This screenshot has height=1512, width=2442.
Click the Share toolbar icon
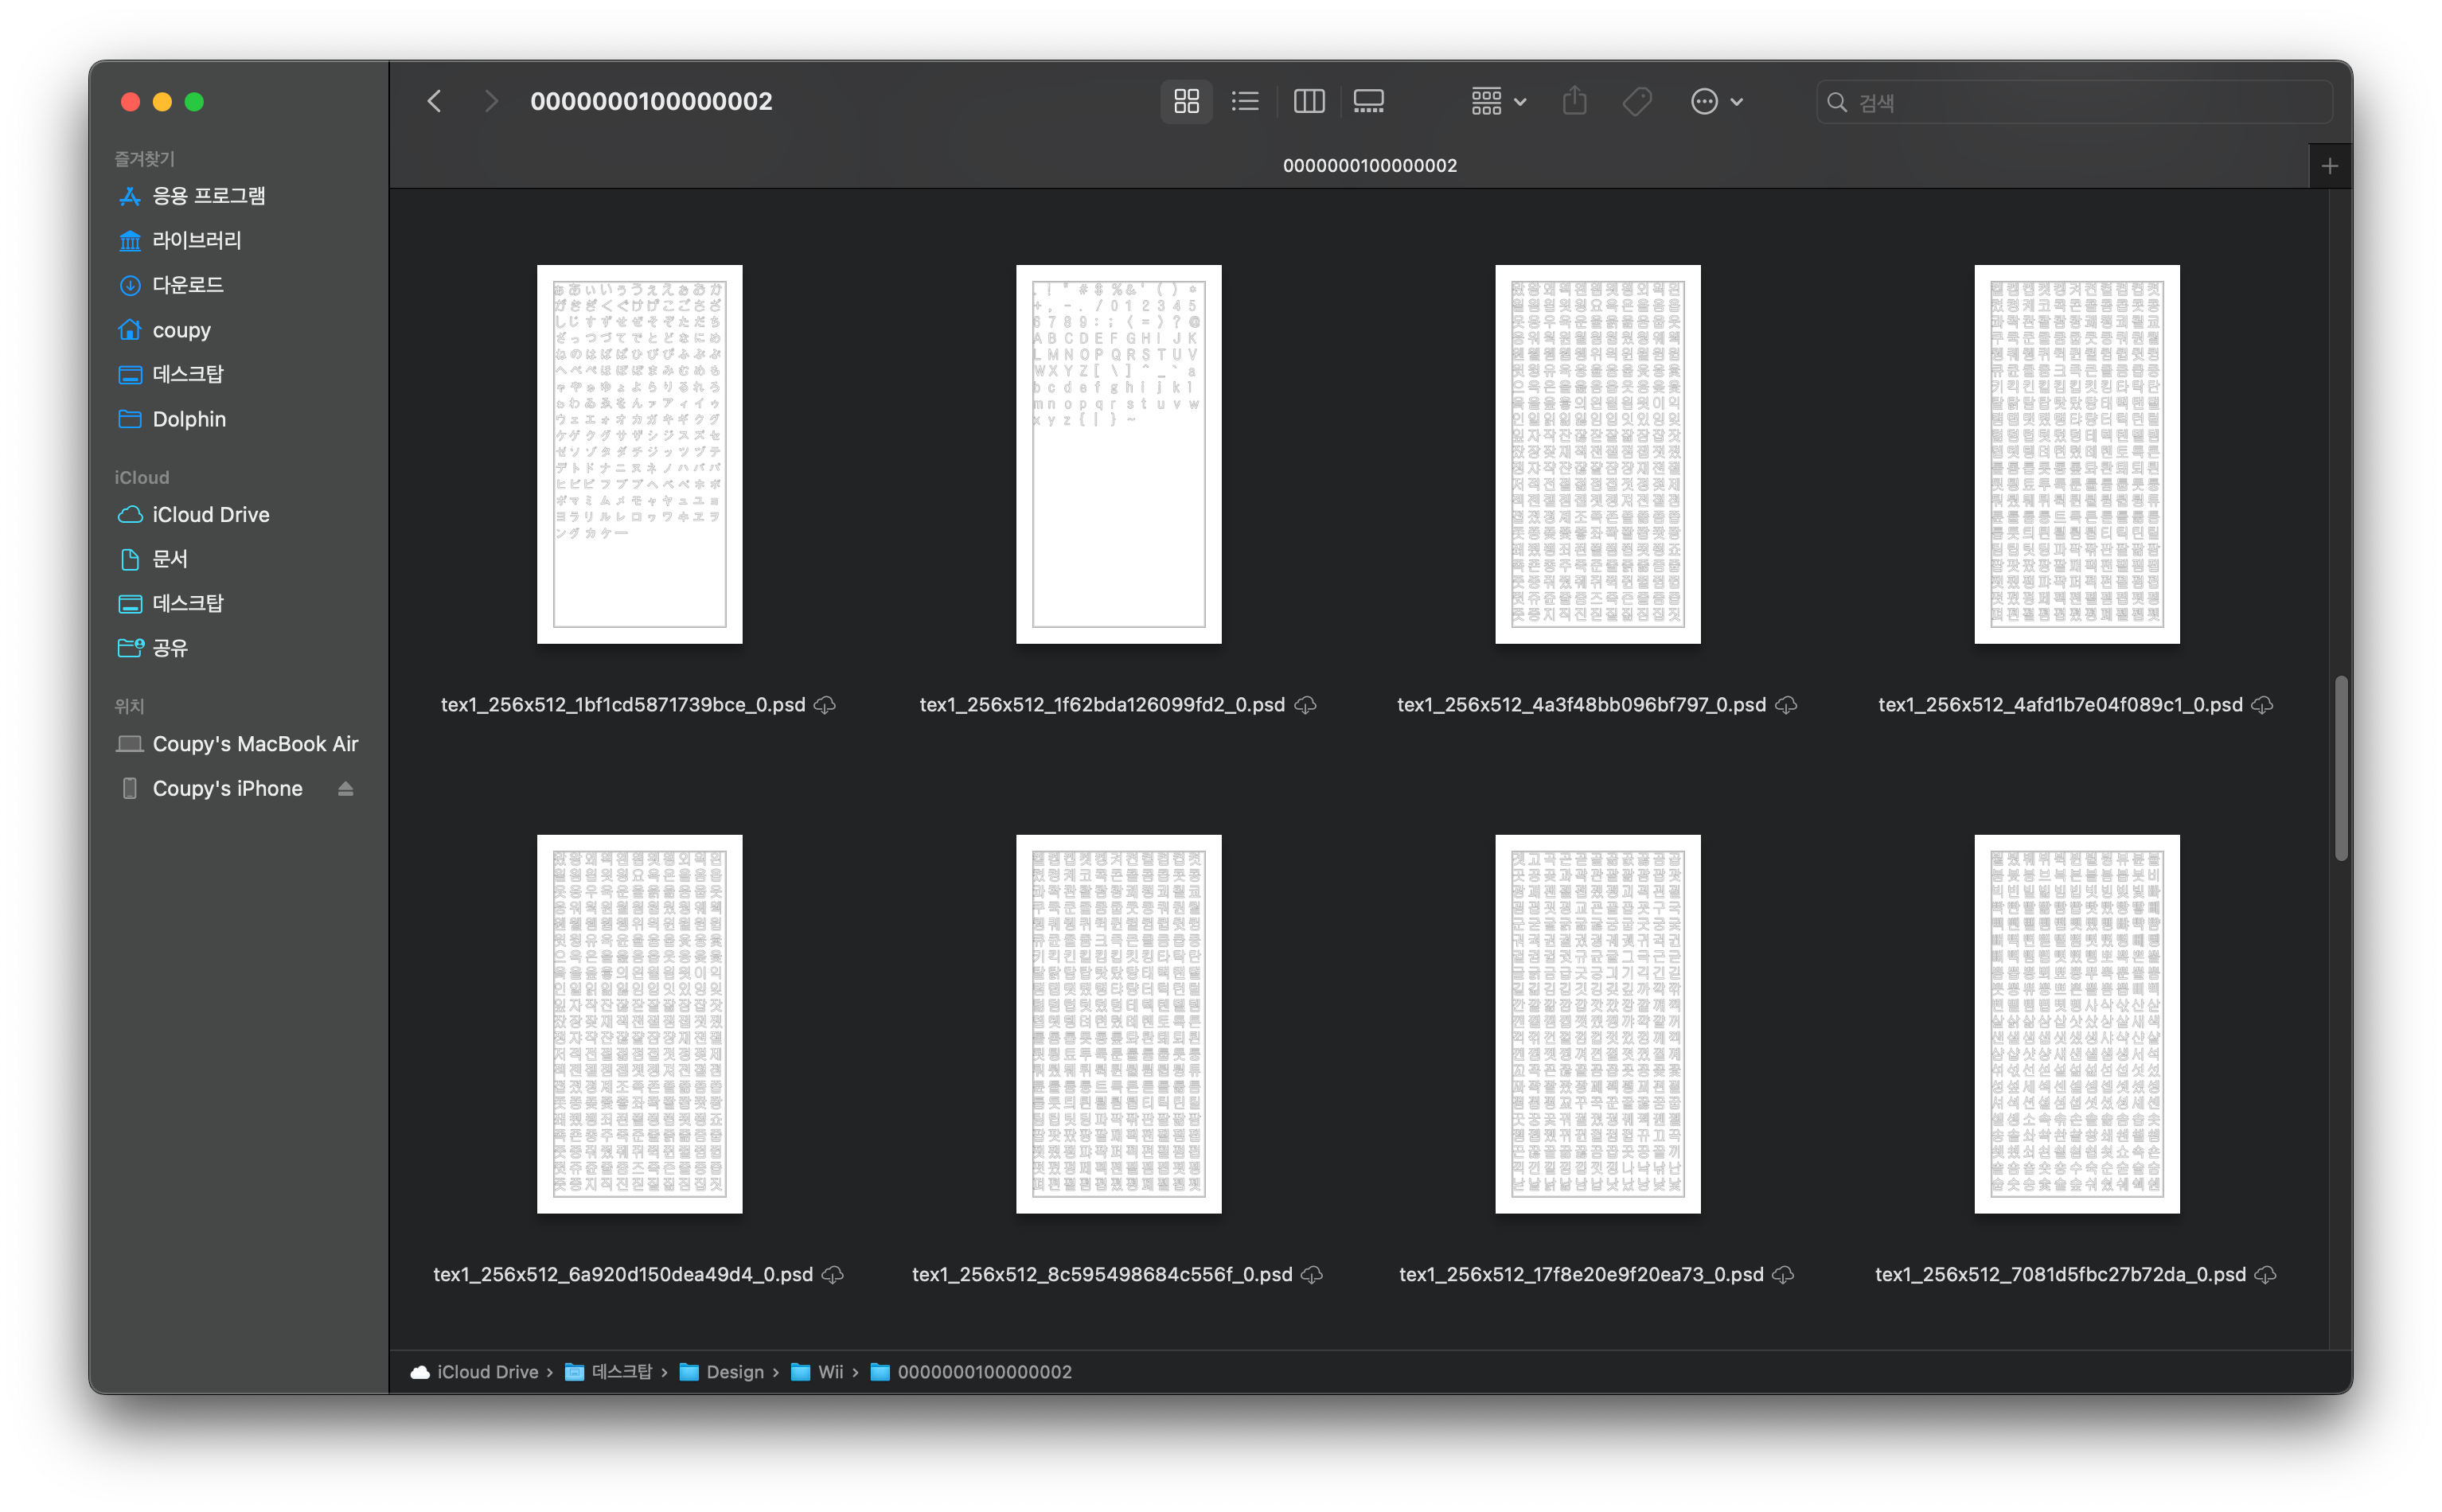[1574, 101]
